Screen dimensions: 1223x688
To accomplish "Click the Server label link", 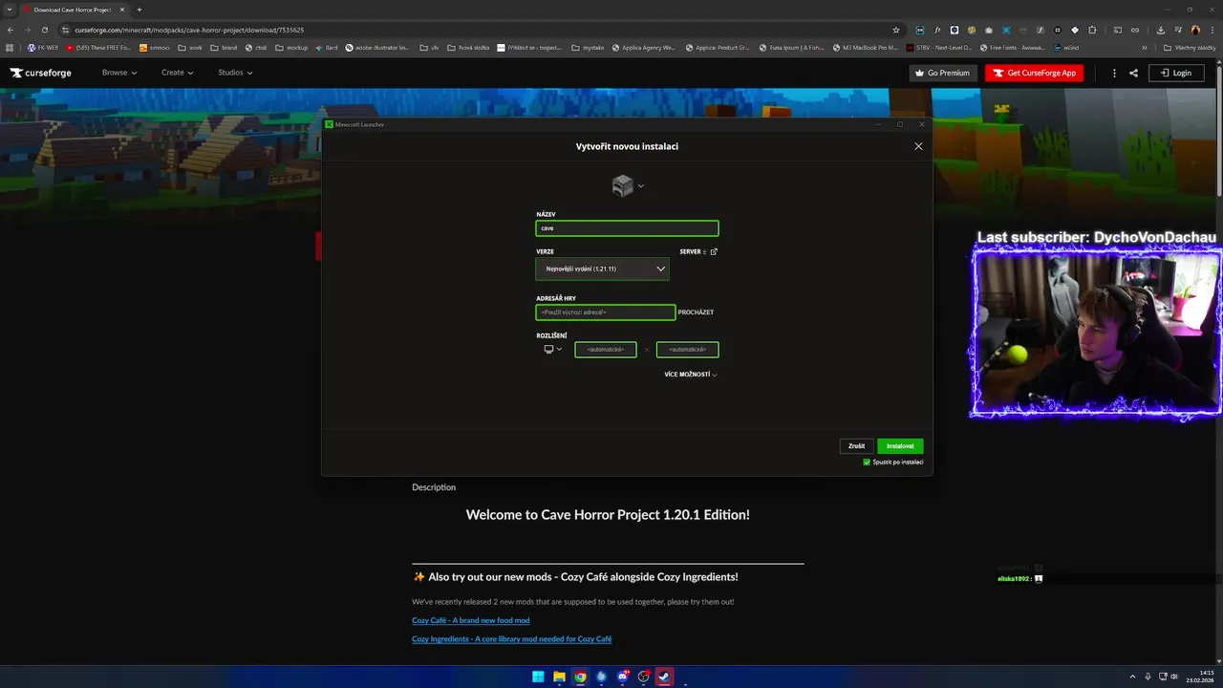I will [690, 252].
